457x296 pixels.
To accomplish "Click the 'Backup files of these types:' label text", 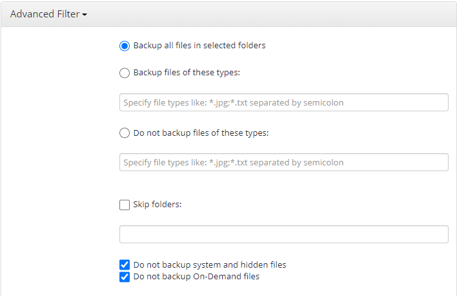I will [x=187, y=73].
